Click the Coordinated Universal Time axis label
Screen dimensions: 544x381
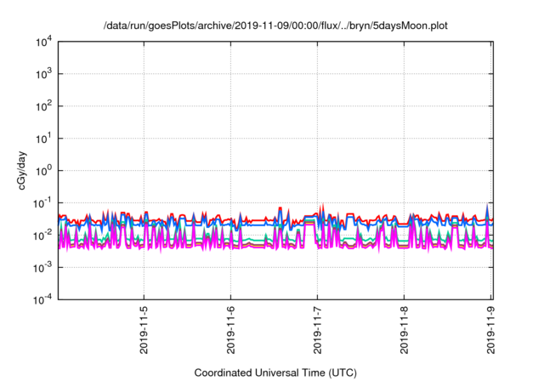tap(275, 372)
